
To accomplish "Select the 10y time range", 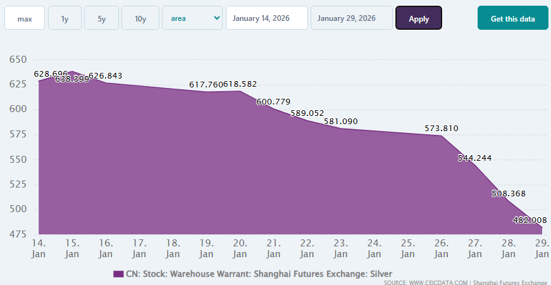I will 140,18.
